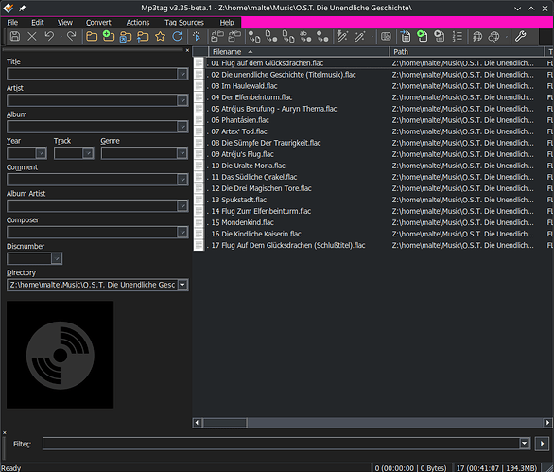Open the Help menu
This screenshot has width=554, height=472.
click(x=227, y=23)
